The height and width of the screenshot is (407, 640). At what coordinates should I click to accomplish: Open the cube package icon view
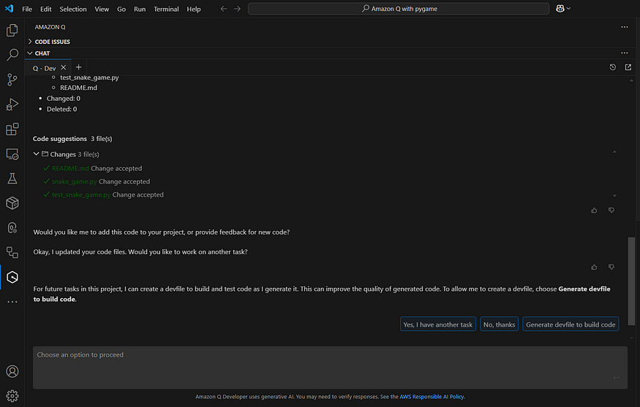point(12,203)
